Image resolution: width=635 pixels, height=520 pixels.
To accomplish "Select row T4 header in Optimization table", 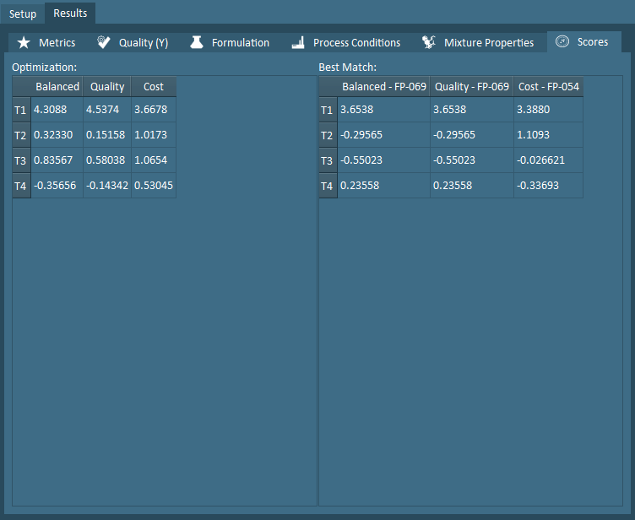I will [21, 186].
